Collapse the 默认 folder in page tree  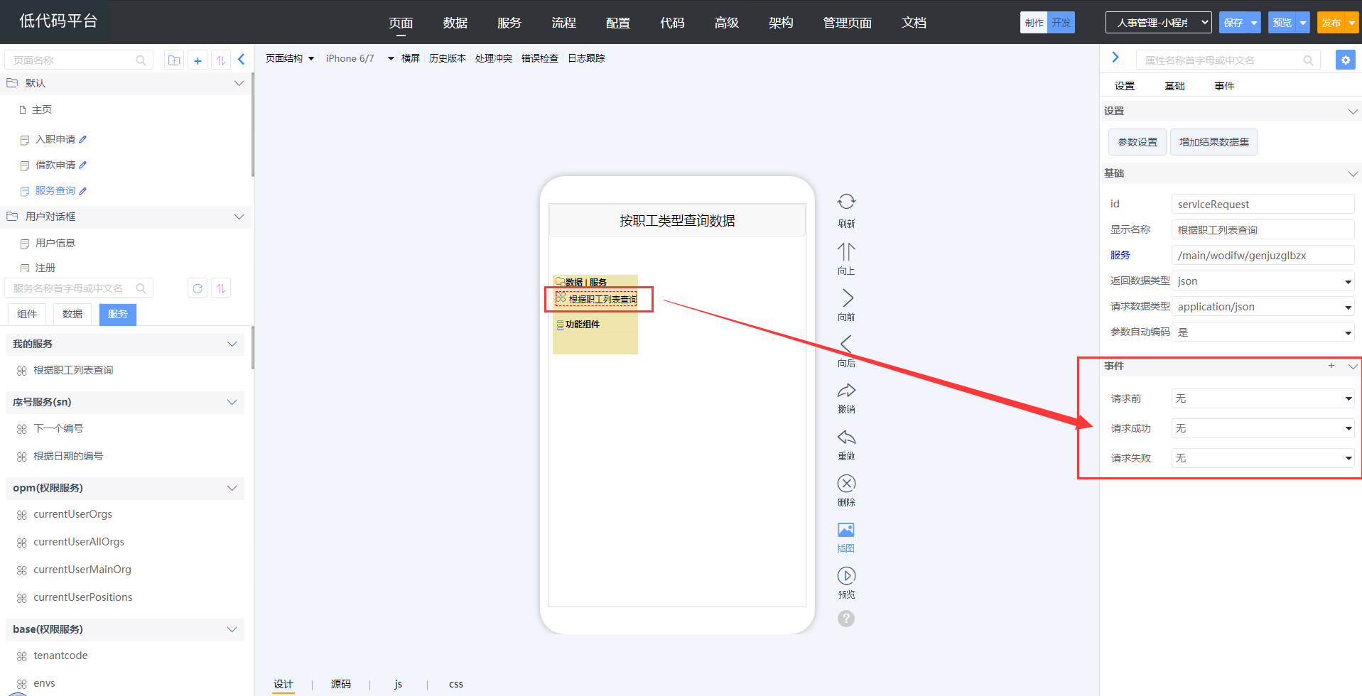(x=239, y=83)
